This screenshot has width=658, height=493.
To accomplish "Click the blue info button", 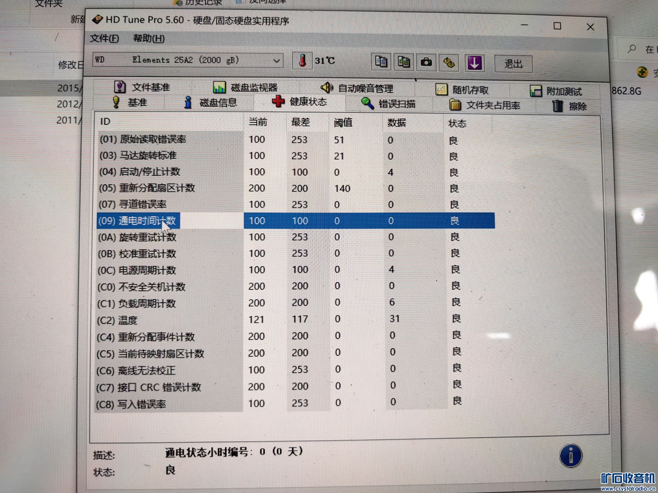I will point(571,456).
